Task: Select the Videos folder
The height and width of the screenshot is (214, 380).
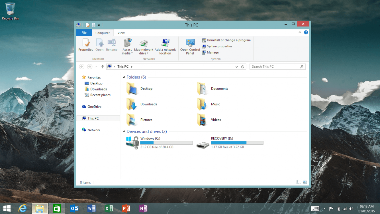Action: tap(209, 120)
